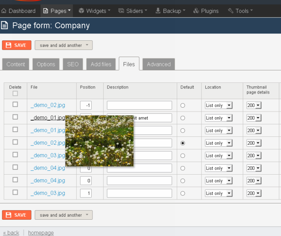Select the active Files tab
Image resolution: width=281 pixels, height=236 pixels.
tap(129, 64)
